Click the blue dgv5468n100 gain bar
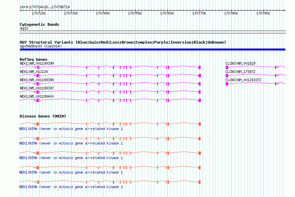Image resolution: width=295 pixels, height=197 pixels. coord(152,49)
